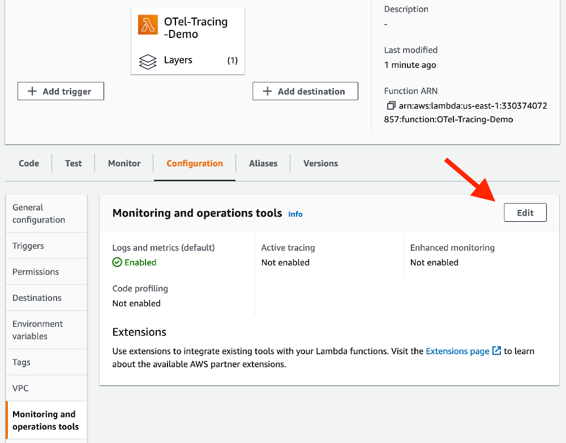Screen dimensions: 566x443
Task: Click the green Enabled checkmark icon
Action: click(x=117, y=263)
